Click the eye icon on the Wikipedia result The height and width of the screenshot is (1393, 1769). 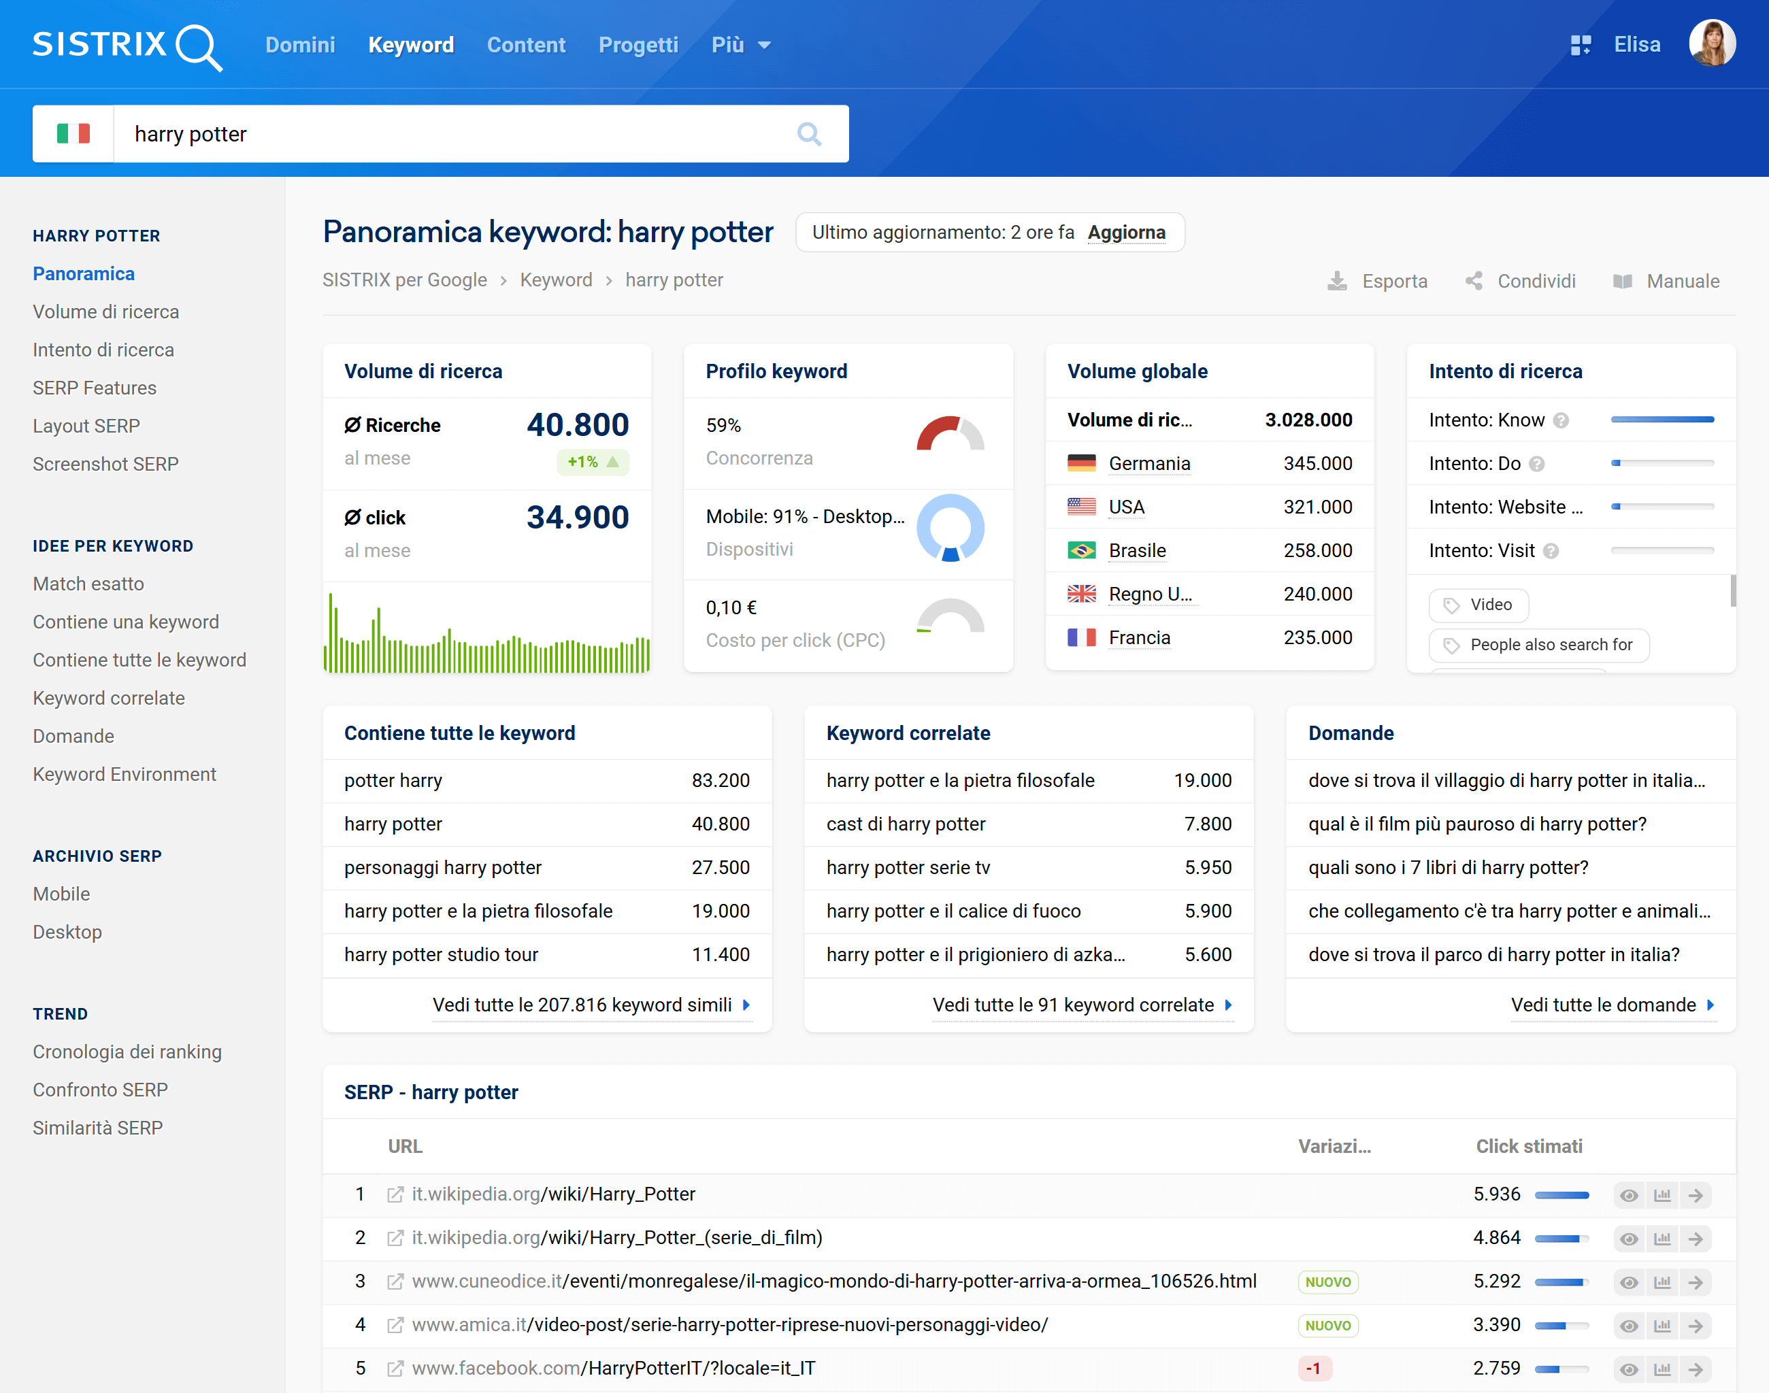(1630, 1195)
